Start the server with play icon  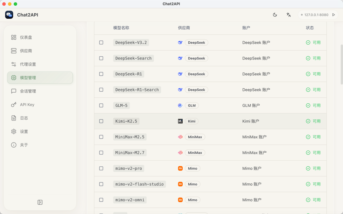pyautogui.click(x=333, y=15)
